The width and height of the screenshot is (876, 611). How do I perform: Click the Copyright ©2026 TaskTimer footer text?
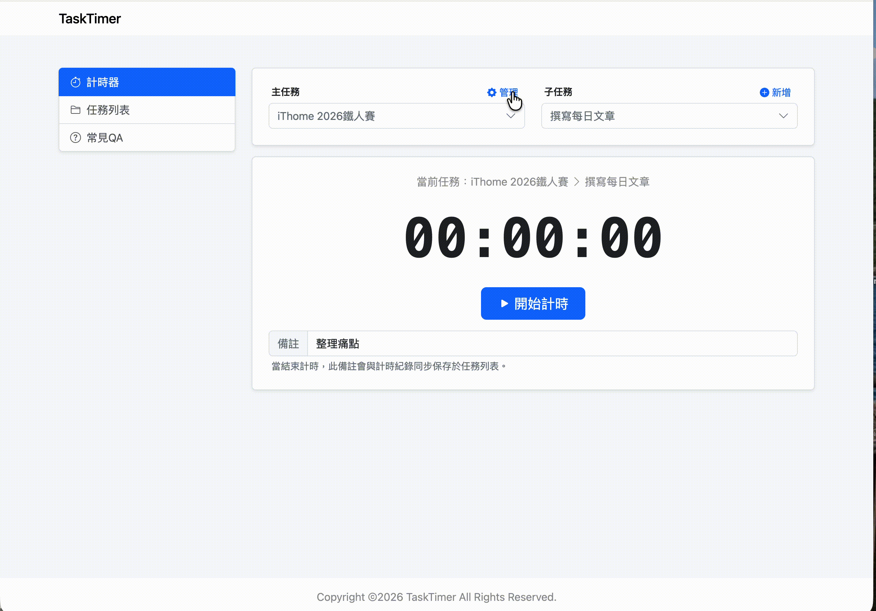[436, 597]
